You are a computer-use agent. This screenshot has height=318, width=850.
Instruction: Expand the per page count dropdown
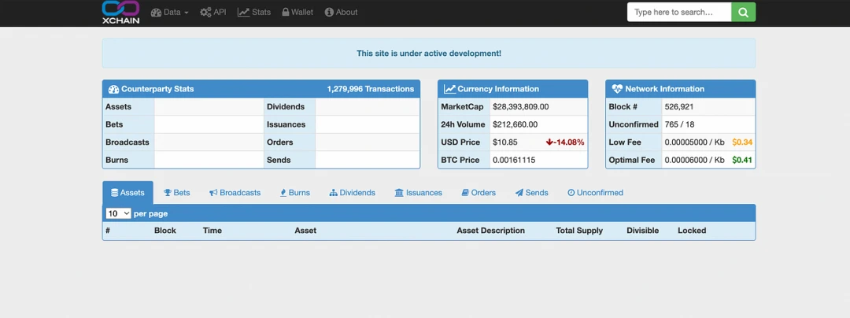pos(118,213)
